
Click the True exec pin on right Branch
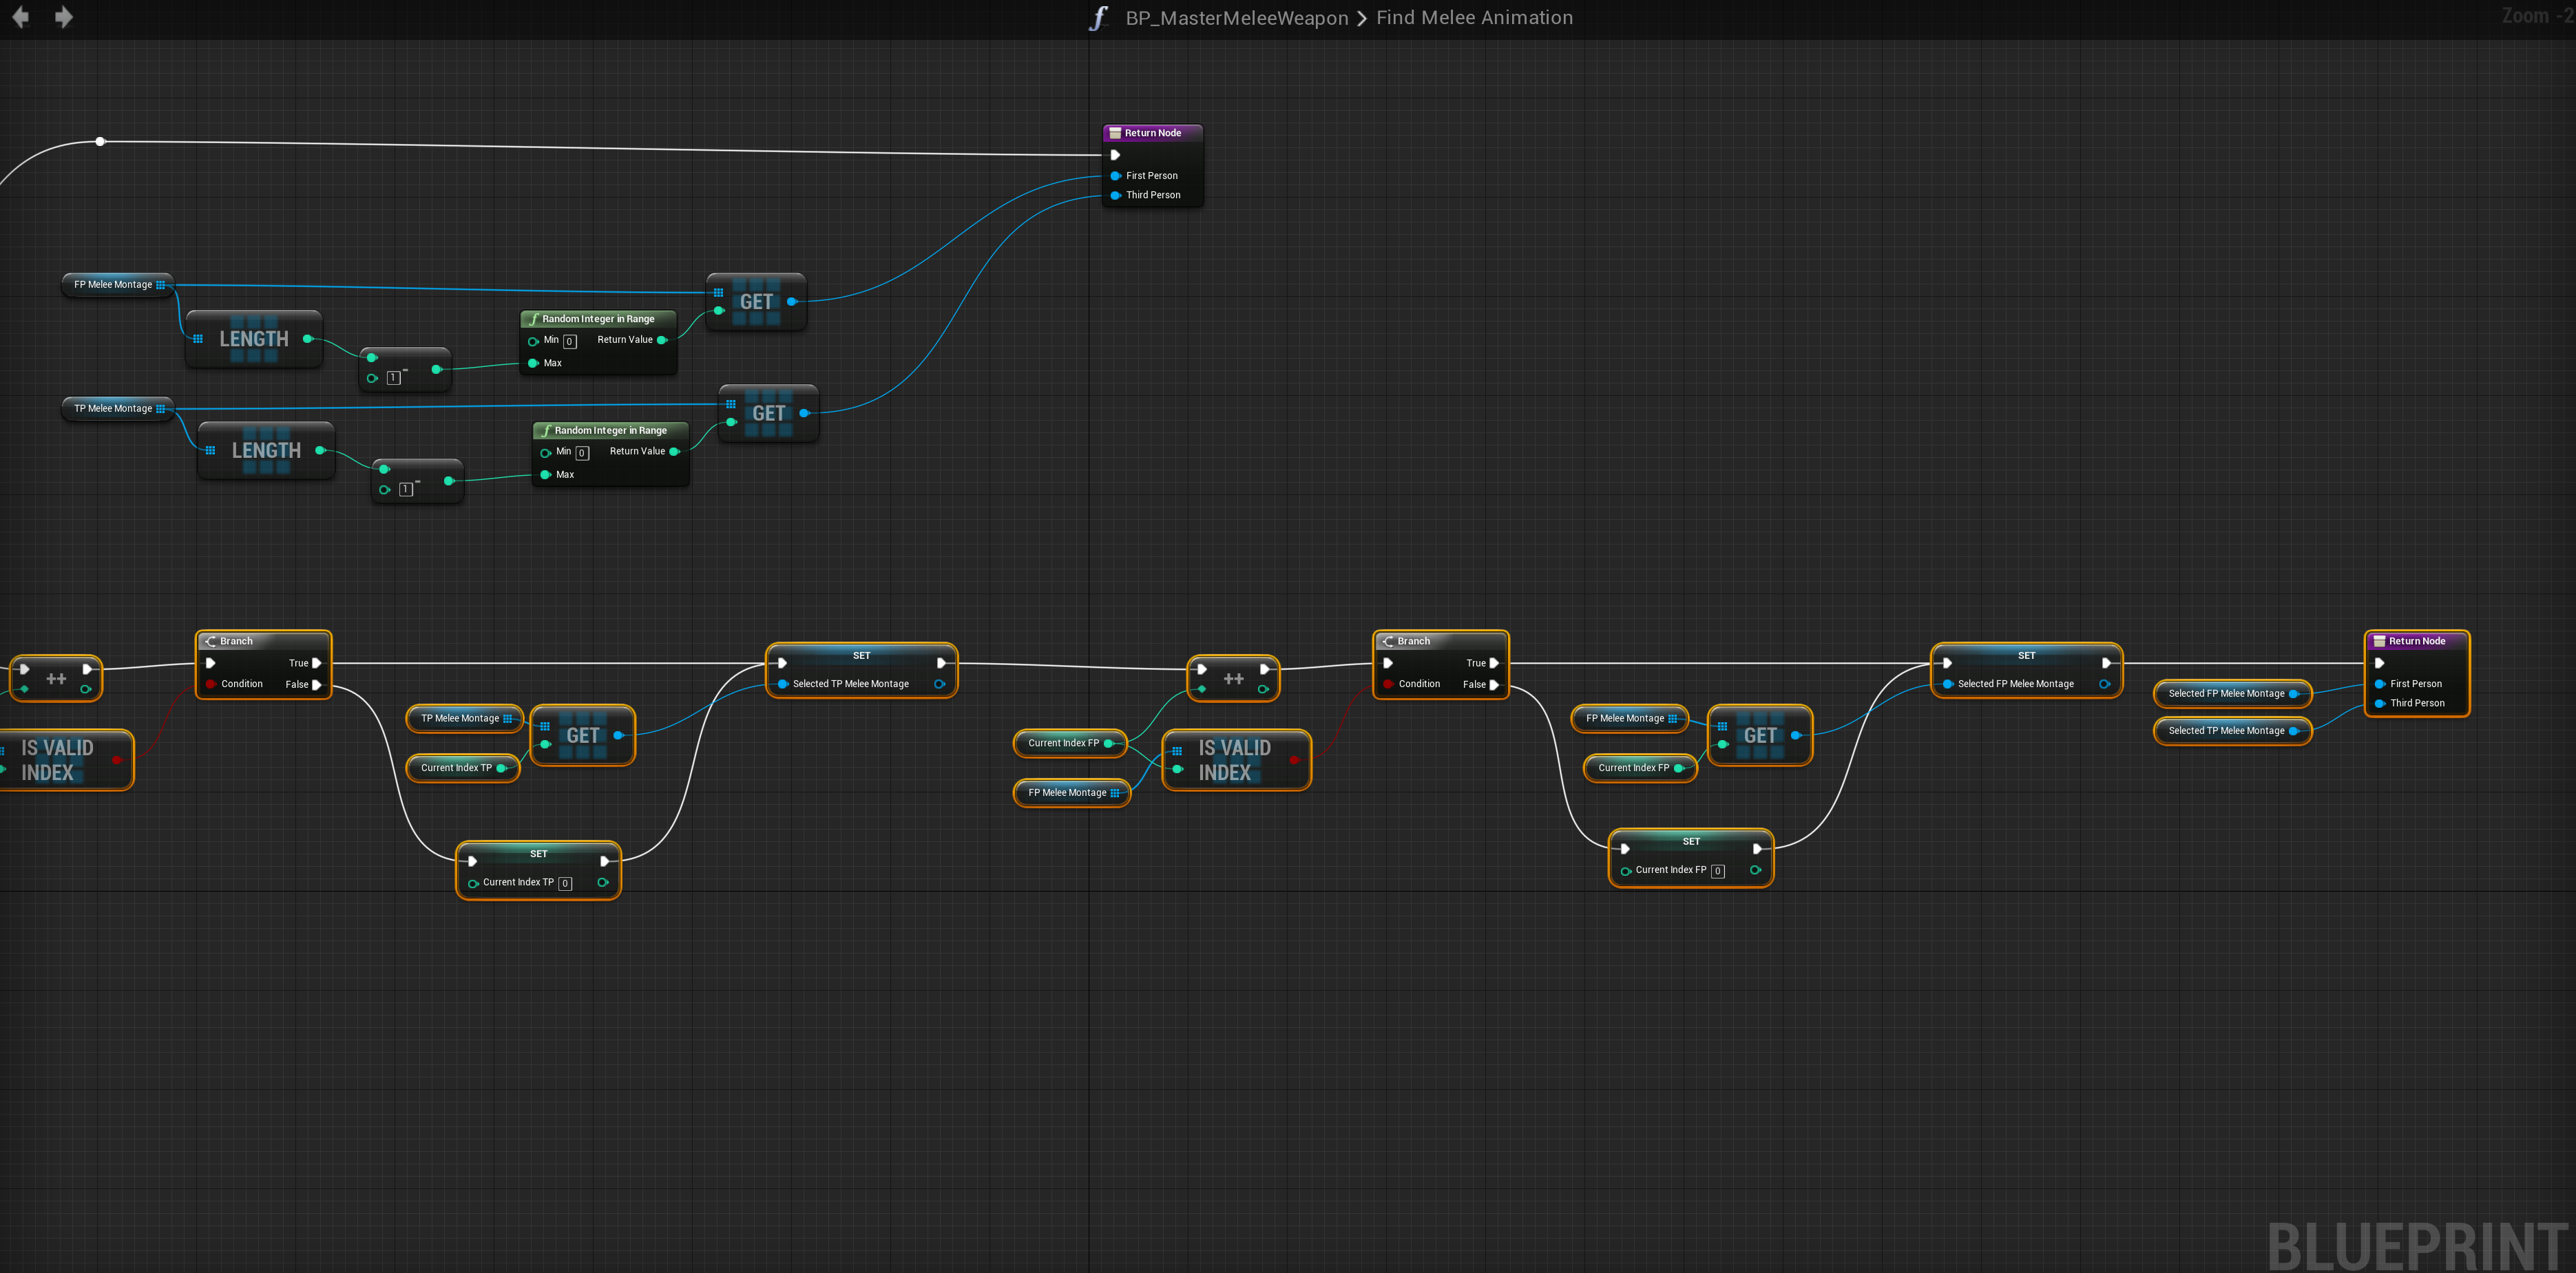click(1494, 663)
